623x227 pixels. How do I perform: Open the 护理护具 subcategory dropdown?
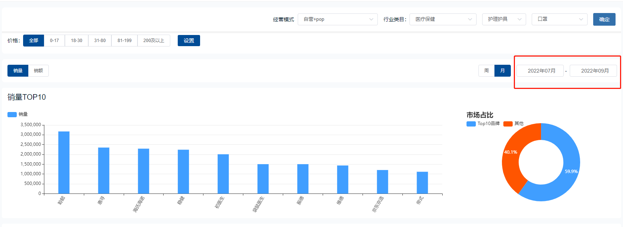[504, 19]
